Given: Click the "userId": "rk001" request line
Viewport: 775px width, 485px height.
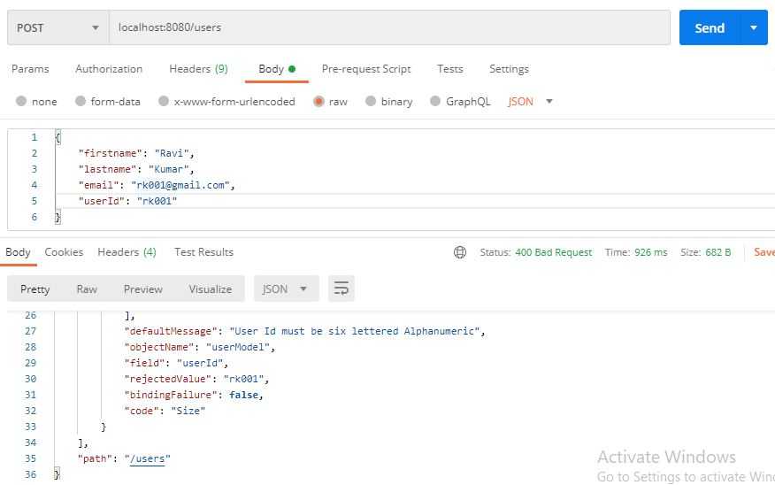Looking at the screenshot, I should point(127,201).
